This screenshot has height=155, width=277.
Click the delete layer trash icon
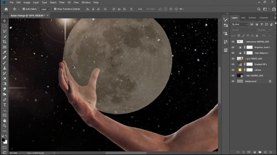tap(271, 152)
